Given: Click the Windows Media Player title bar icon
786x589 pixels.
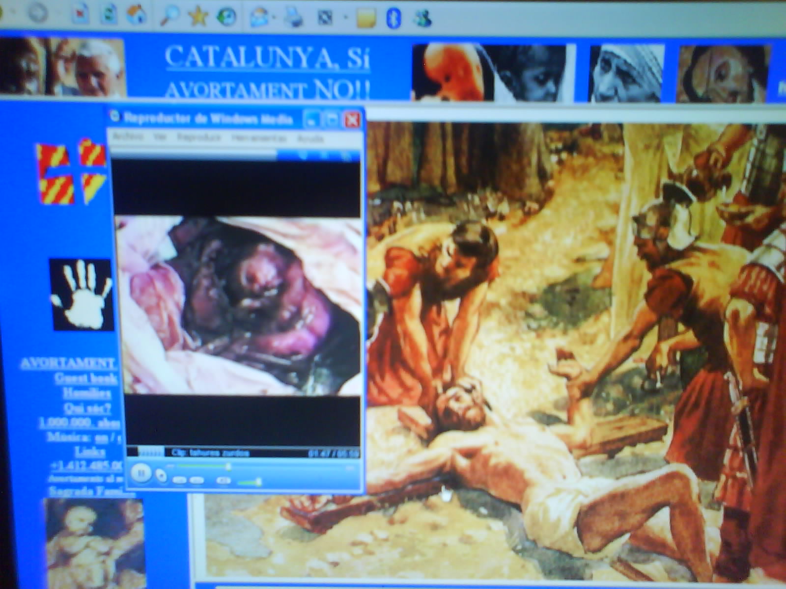Looking at the screenshot, I should (x=115, y=116).
